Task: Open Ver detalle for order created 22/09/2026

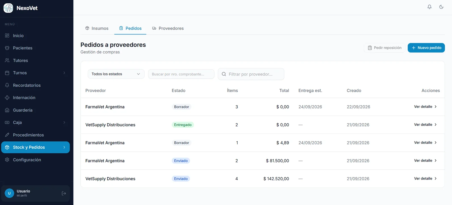Action: (425, 107)
